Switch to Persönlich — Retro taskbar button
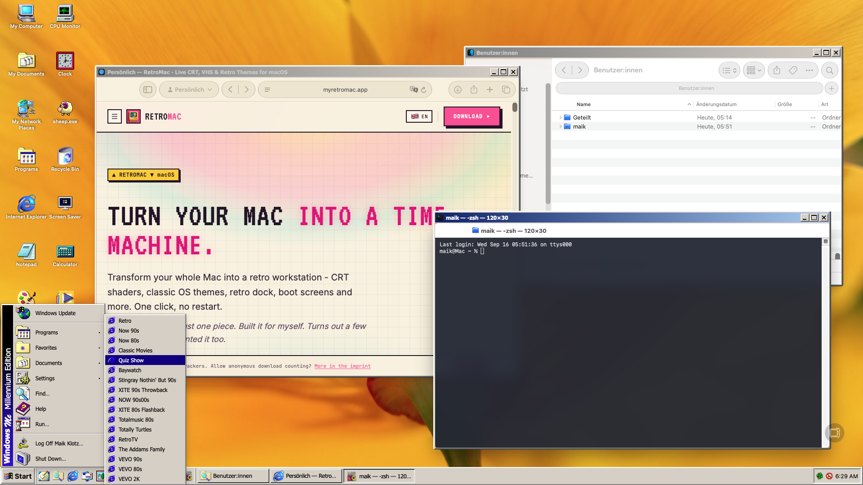Screen dimensions: 863x485 tap(306, 476)
